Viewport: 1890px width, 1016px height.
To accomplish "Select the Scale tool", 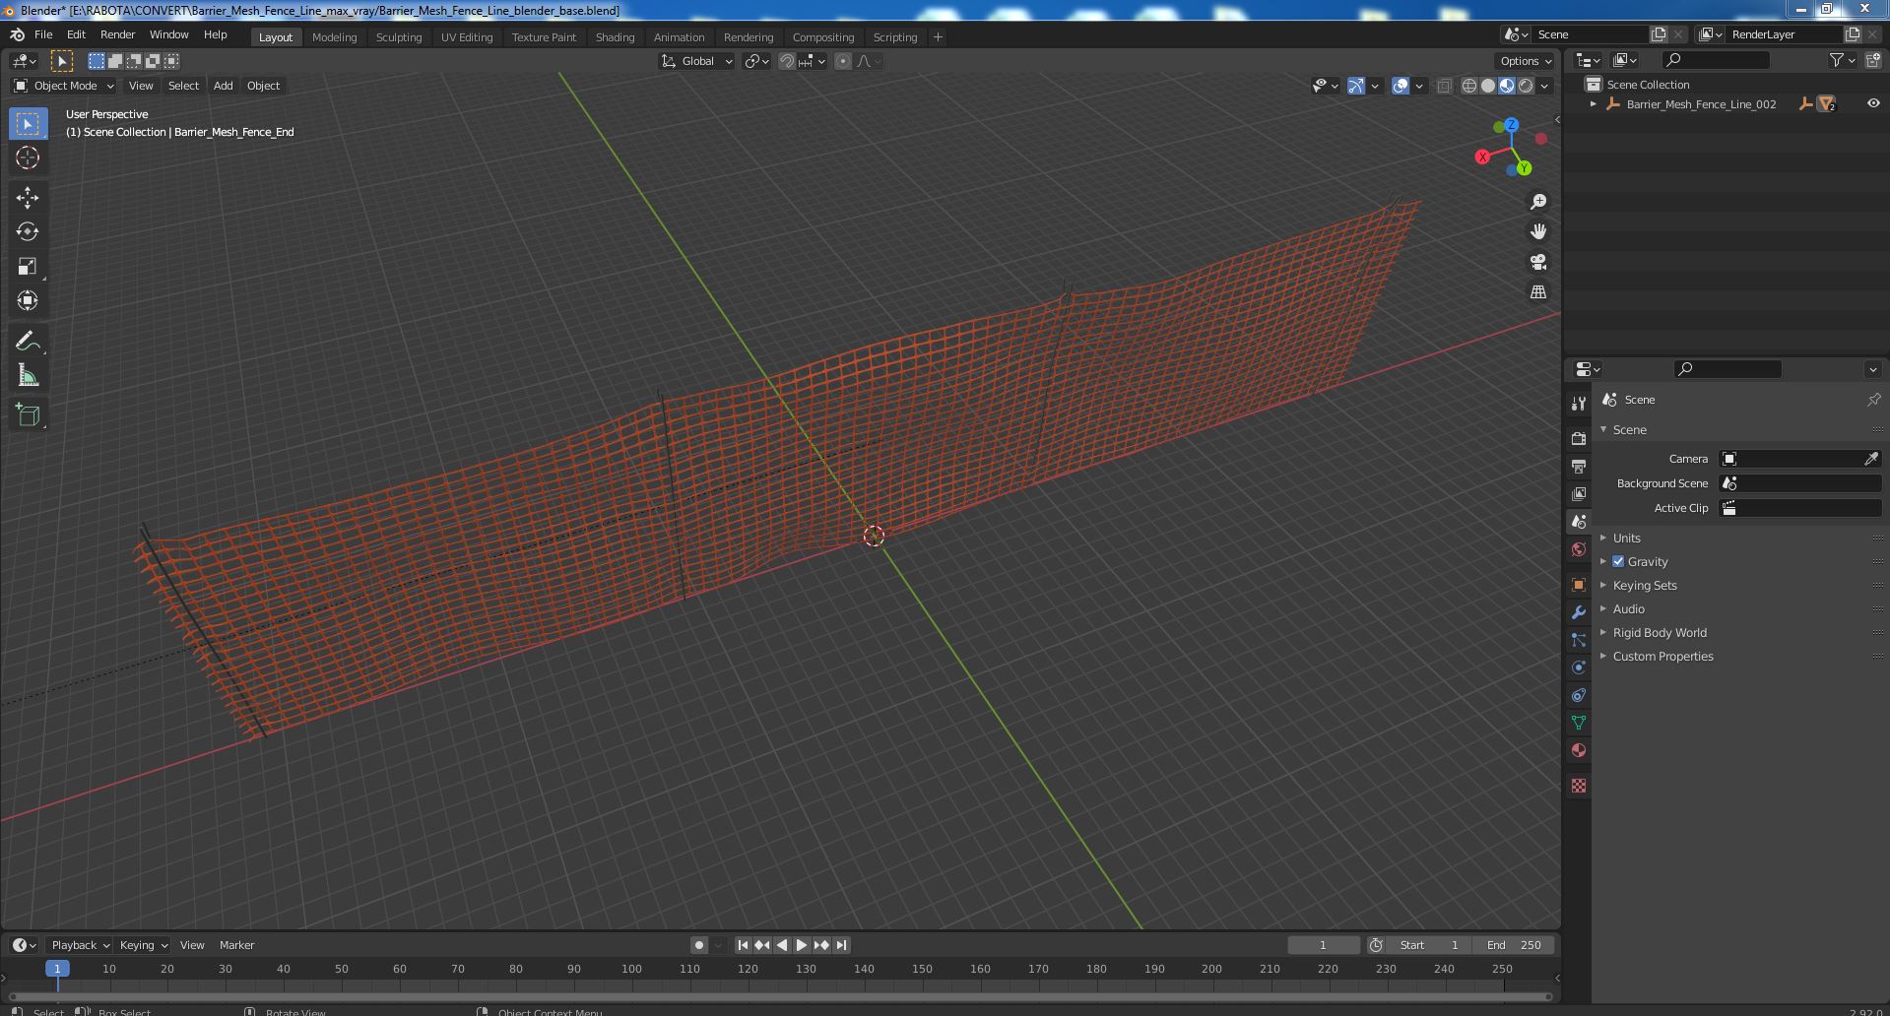I will point(28,266).
